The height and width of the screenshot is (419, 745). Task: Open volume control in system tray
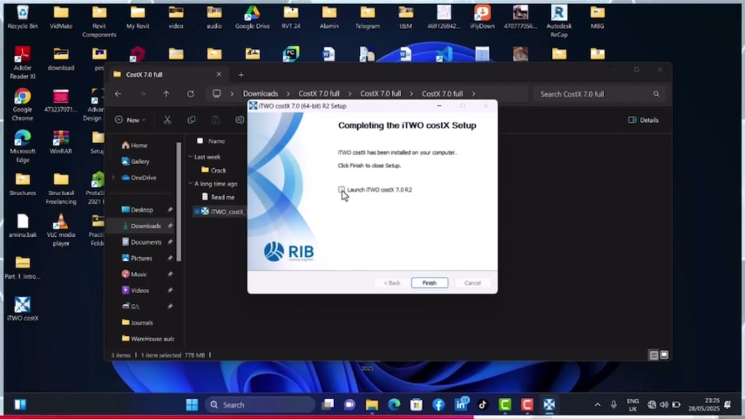point(664,404)
